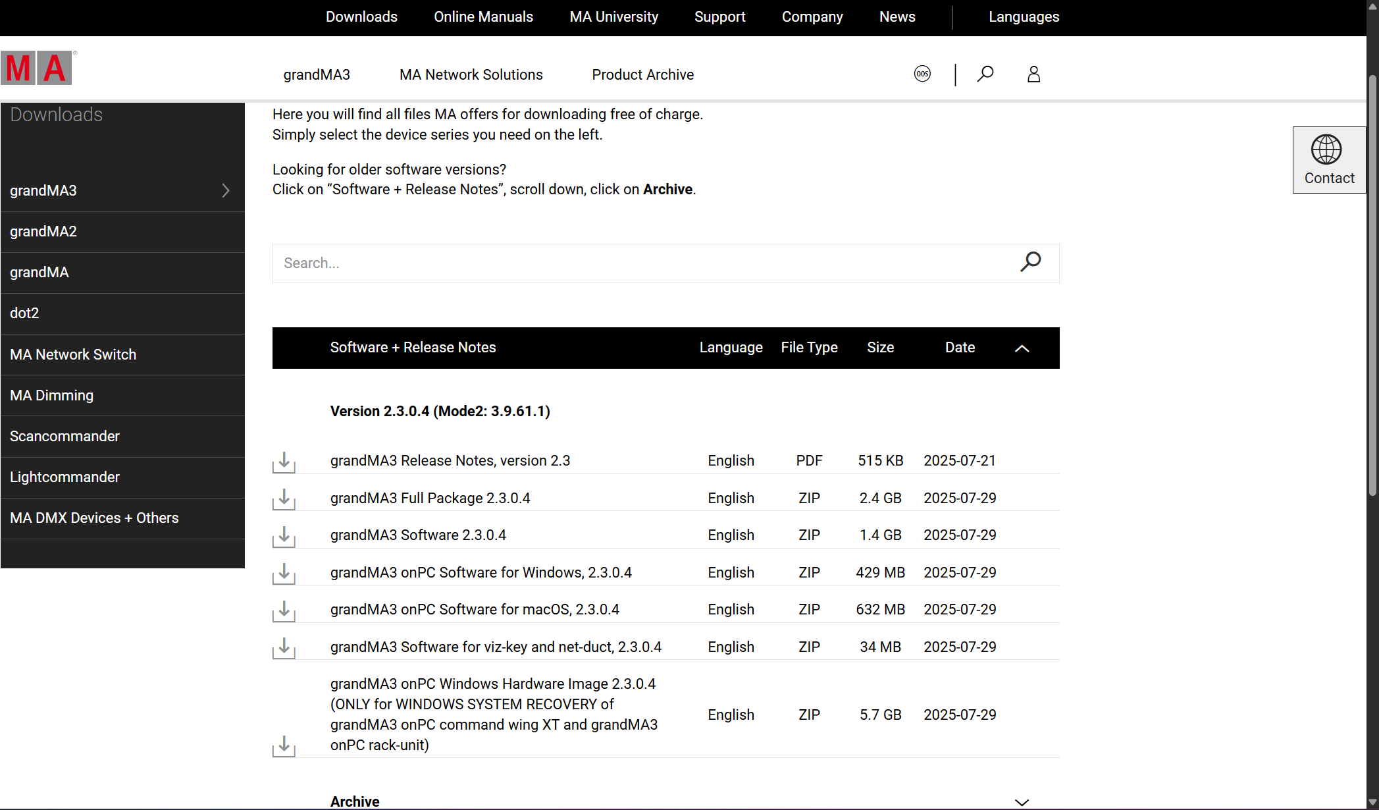Open Online Manuals menu

[483, 17]
